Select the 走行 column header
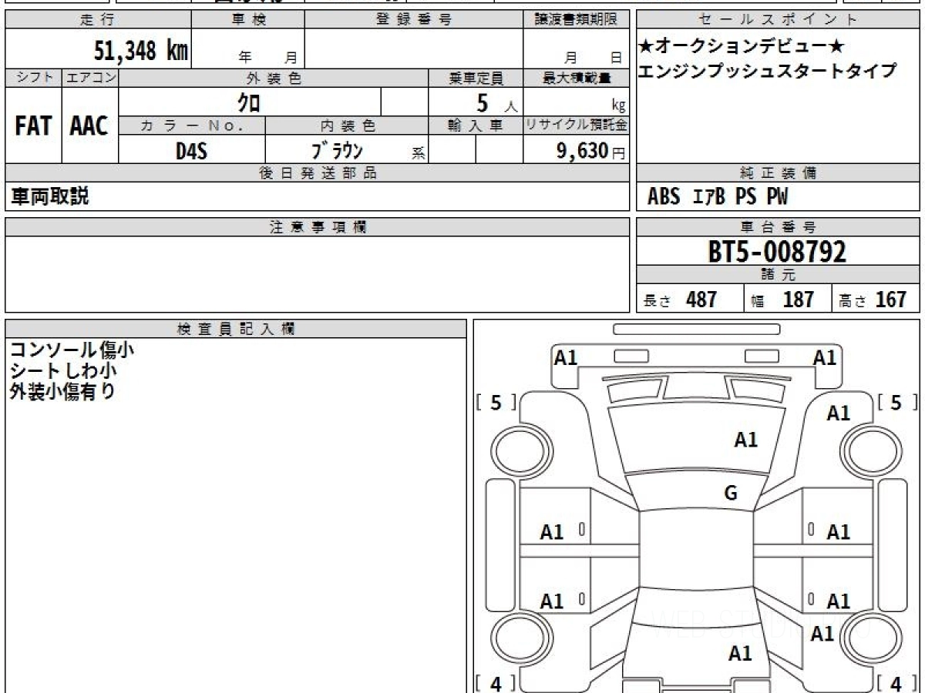Viewport: 925px width, 693px height. 97,20
